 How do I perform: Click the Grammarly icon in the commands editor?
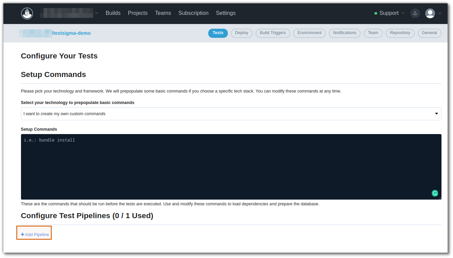click(435, 193)
